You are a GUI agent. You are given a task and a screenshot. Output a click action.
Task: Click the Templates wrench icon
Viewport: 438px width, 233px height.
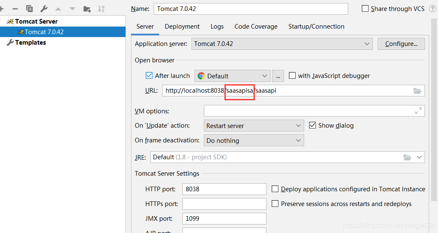pyautogui.click(x=10, y=43)
